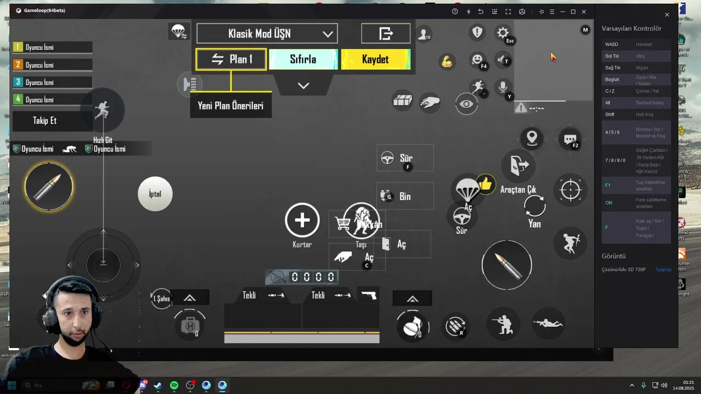Toggle the 1.Şahıs perspective switch
This screenshot has width=701, height=394.
coord(162,298)
